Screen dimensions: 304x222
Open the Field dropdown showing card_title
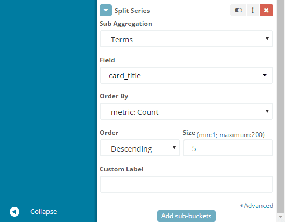[186, 75]
